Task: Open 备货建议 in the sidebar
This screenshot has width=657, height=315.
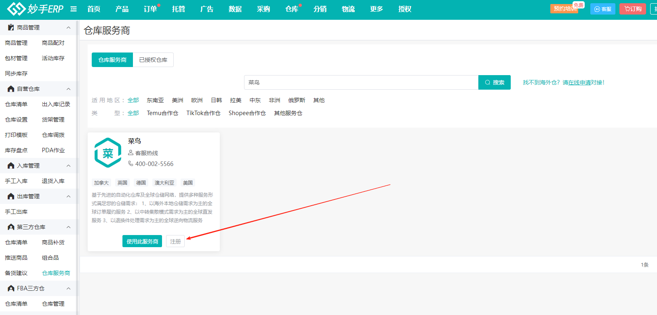Action: point(16,273)
